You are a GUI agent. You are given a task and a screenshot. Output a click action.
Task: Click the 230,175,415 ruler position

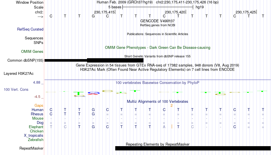pyautogui.click(x=104, y=12)
